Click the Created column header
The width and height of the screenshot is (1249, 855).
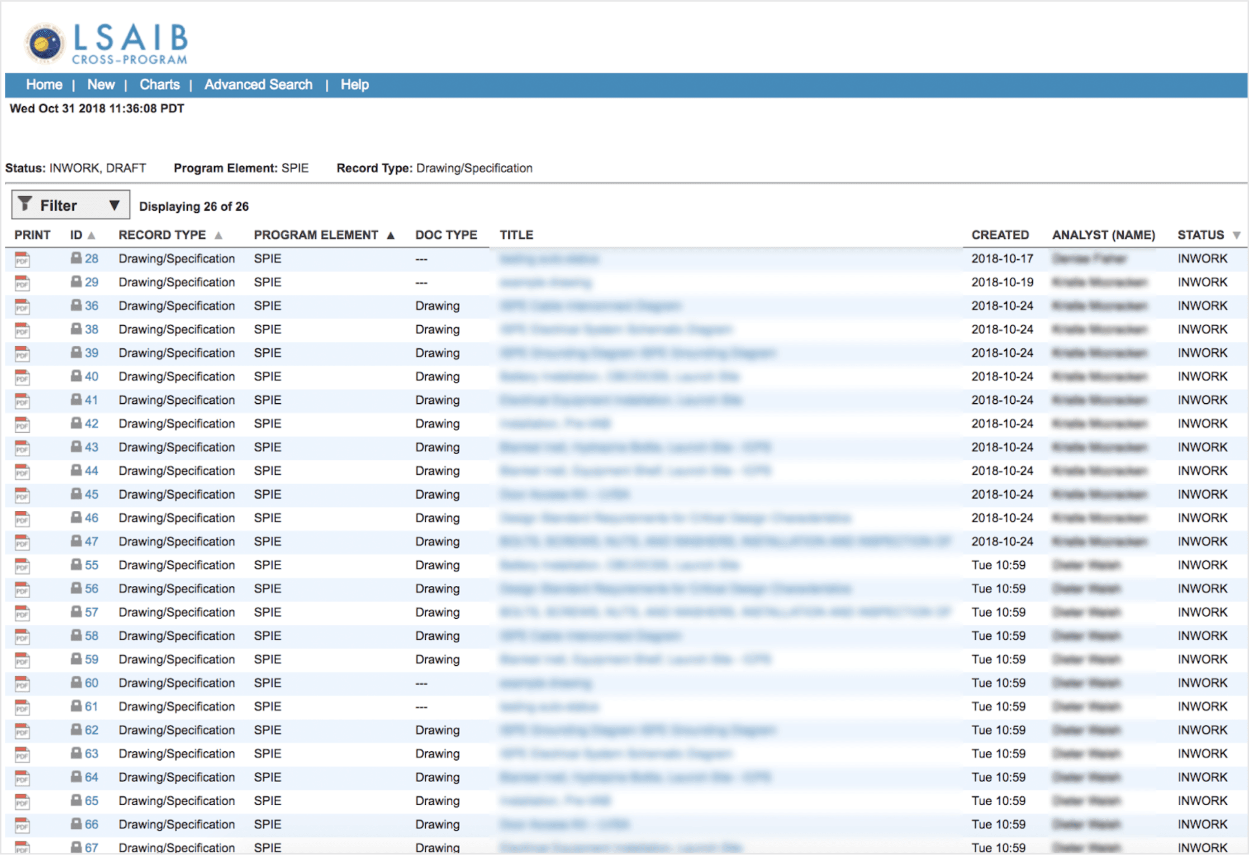[999, 235]
